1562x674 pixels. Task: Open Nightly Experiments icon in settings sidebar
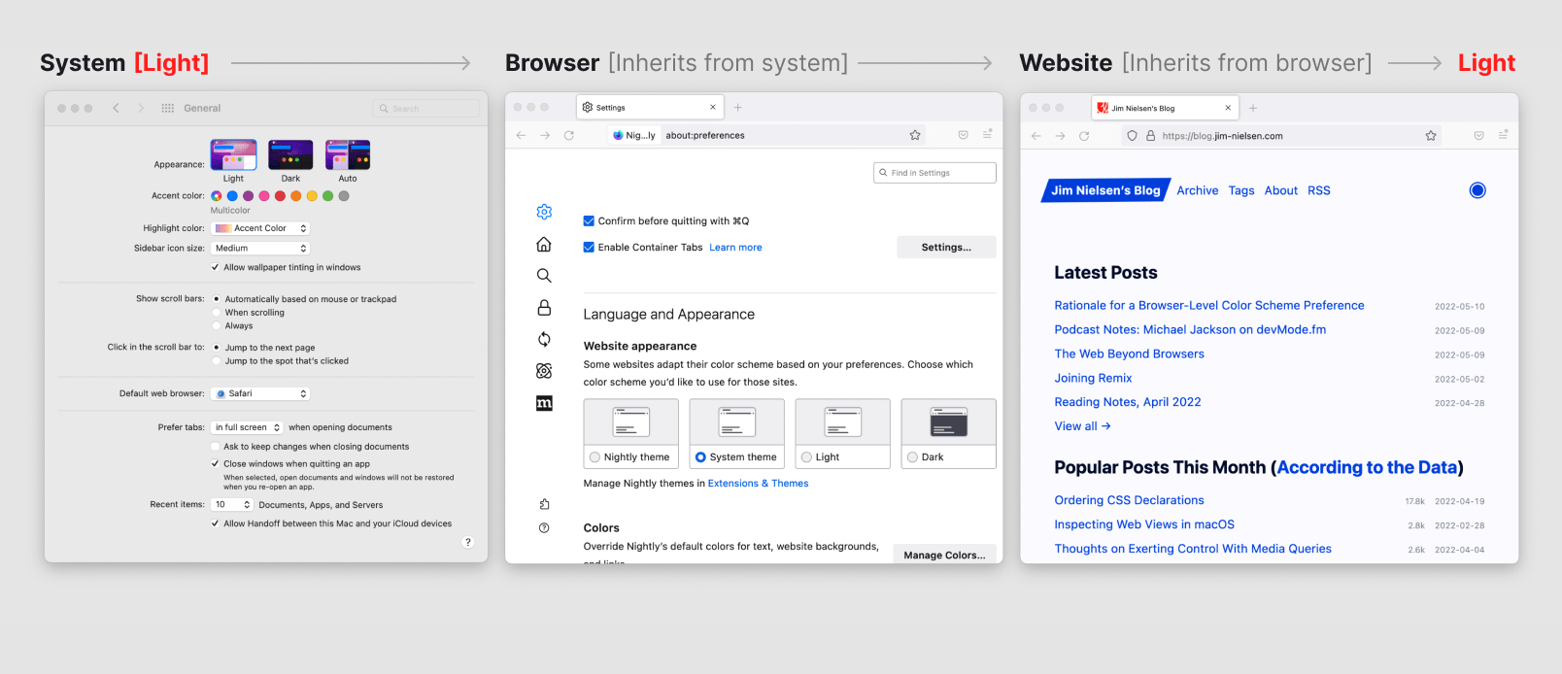tap(544, 371)
